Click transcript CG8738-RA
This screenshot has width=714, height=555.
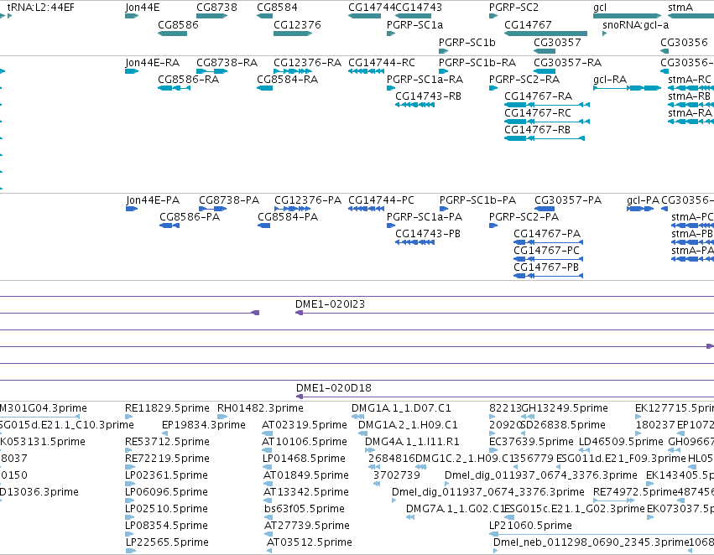pyautogui.click(x=227, y=63)
